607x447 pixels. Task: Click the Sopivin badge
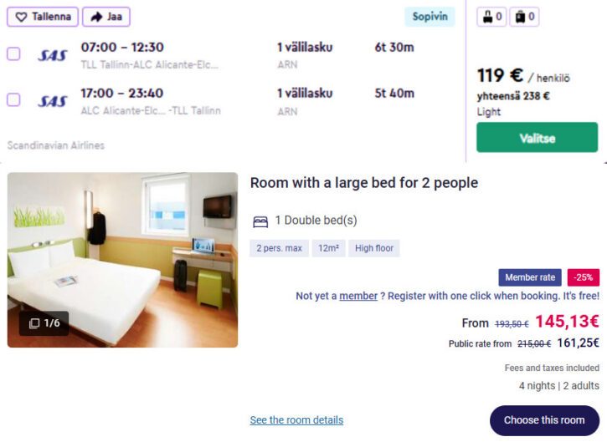(430, 17)
